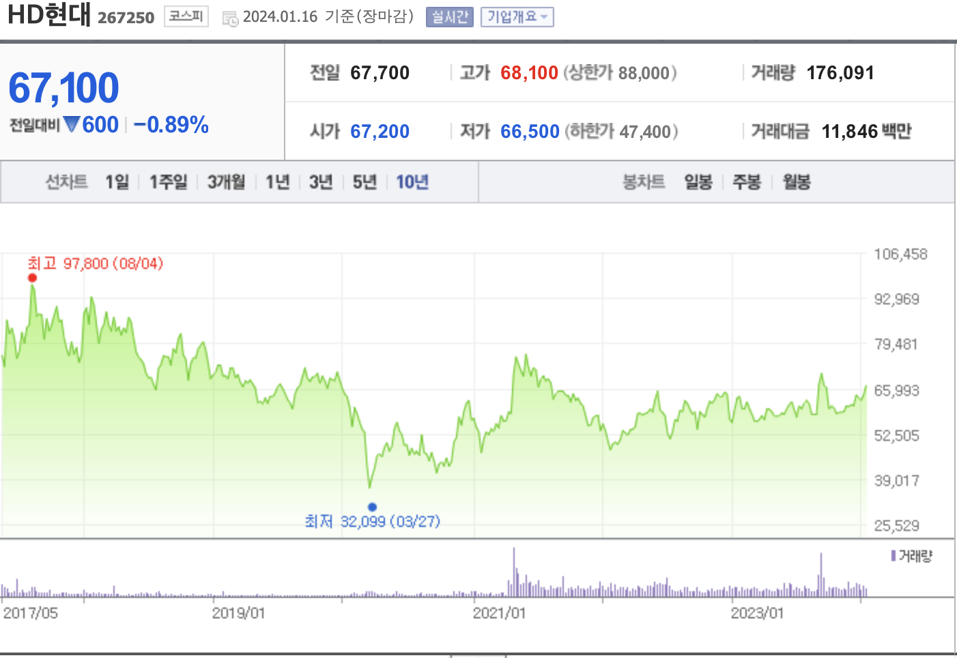Click the 106,458 price axis label
The width and height of the screenshot is (957, 658).
[x=901, y=255]
